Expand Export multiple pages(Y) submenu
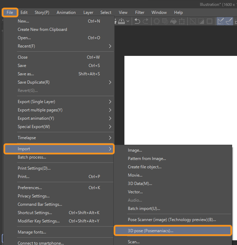The image size is (237, 245). 59,110
